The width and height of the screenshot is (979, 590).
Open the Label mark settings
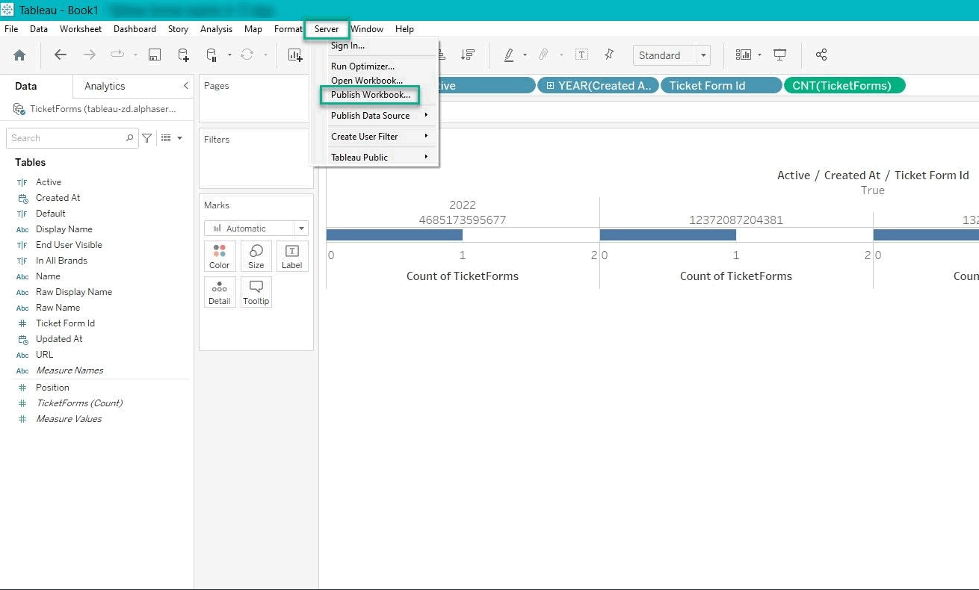pyautogui.click(x=291, y=256)
